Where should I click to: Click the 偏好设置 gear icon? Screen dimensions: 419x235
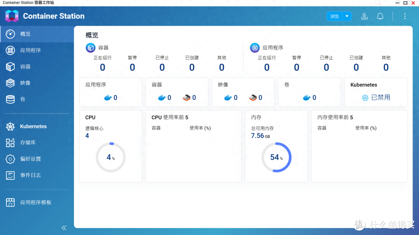point(10,159)
